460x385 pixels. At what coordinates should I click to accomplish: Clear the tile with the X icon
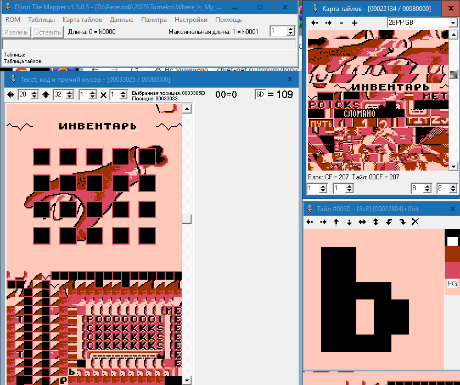tap(415, 222)
